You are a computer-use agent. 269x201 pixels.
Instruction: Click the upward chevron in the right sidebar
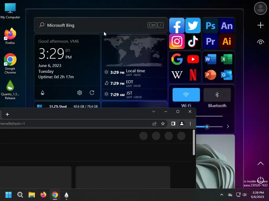pos(260,163)
